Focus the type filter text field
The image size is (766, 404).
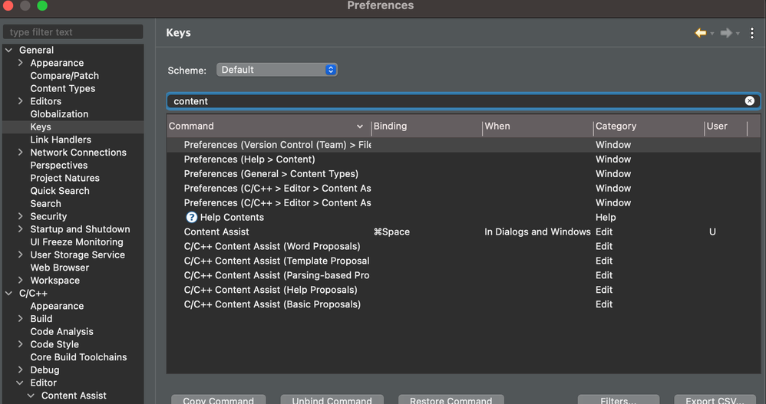pos(73,32)
